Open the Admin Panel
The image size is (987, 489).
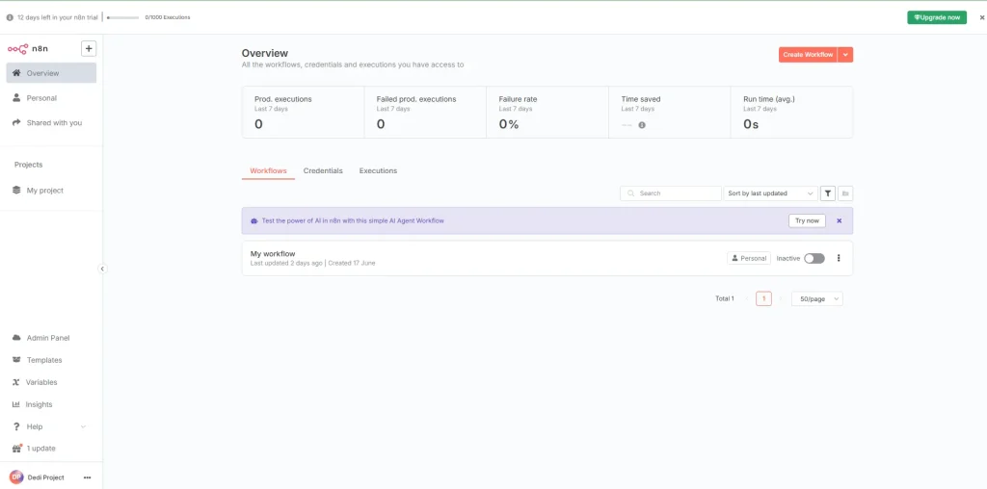click(51, 338)
